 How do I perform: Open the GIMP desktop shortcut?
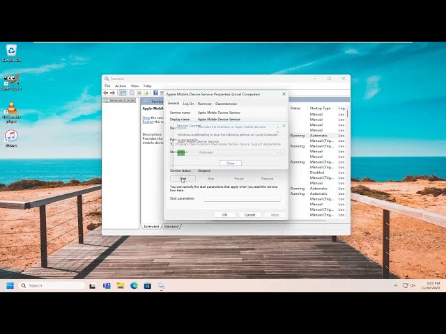point(11,82)
